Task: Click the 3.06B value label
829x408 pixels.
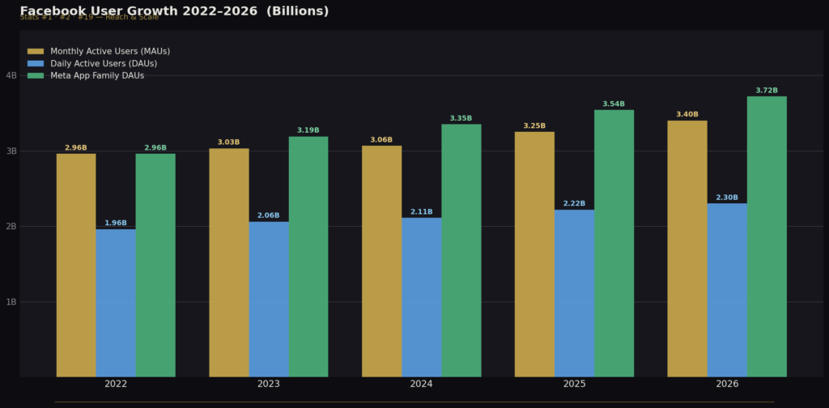Action: pos(382,139)
